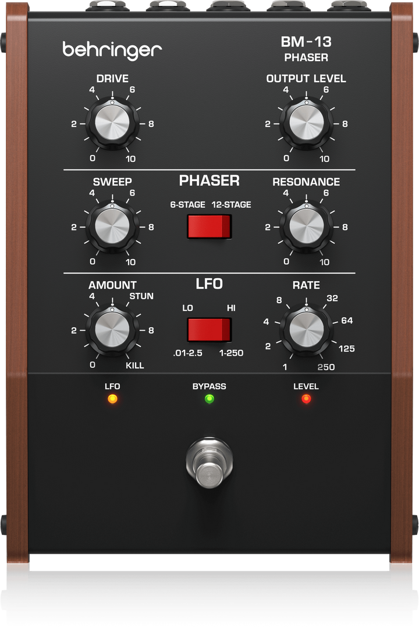Click the RESONANCE knob
The image size is (419, 627).
306,226
